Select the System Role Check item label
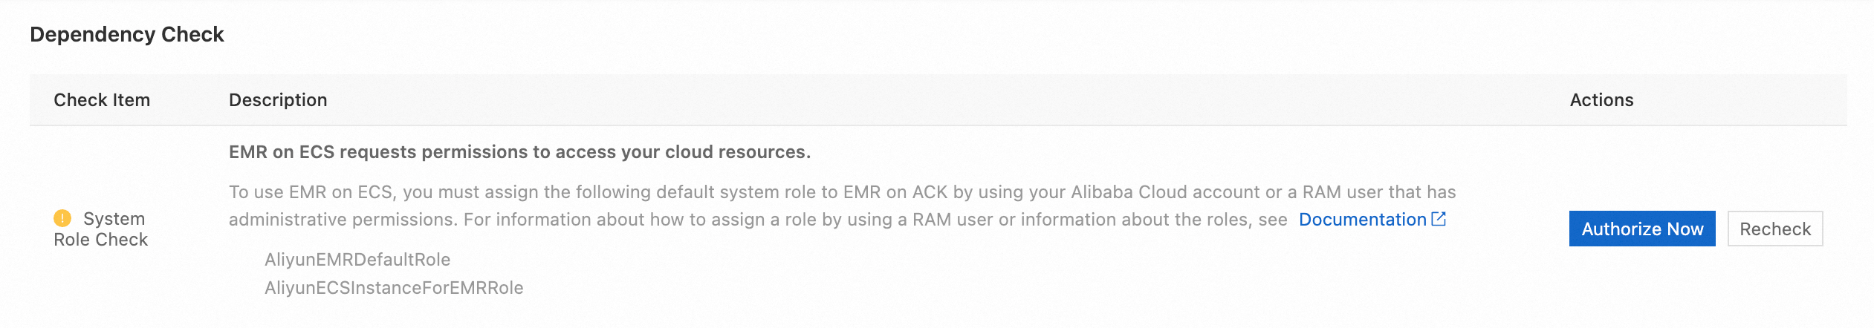The height and width of the screenshot is (328, 1874). tap(101, 229)
